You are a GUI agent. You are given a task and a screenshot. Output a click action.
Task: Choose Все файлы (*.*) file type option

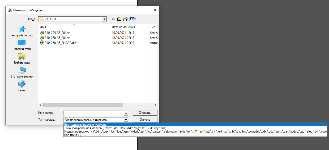click(x=195, y=135)
